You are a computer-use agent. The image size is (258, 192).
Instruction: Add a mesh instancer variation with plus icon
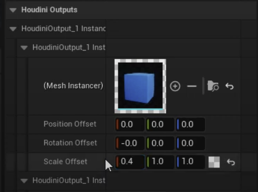click(175, 86)
